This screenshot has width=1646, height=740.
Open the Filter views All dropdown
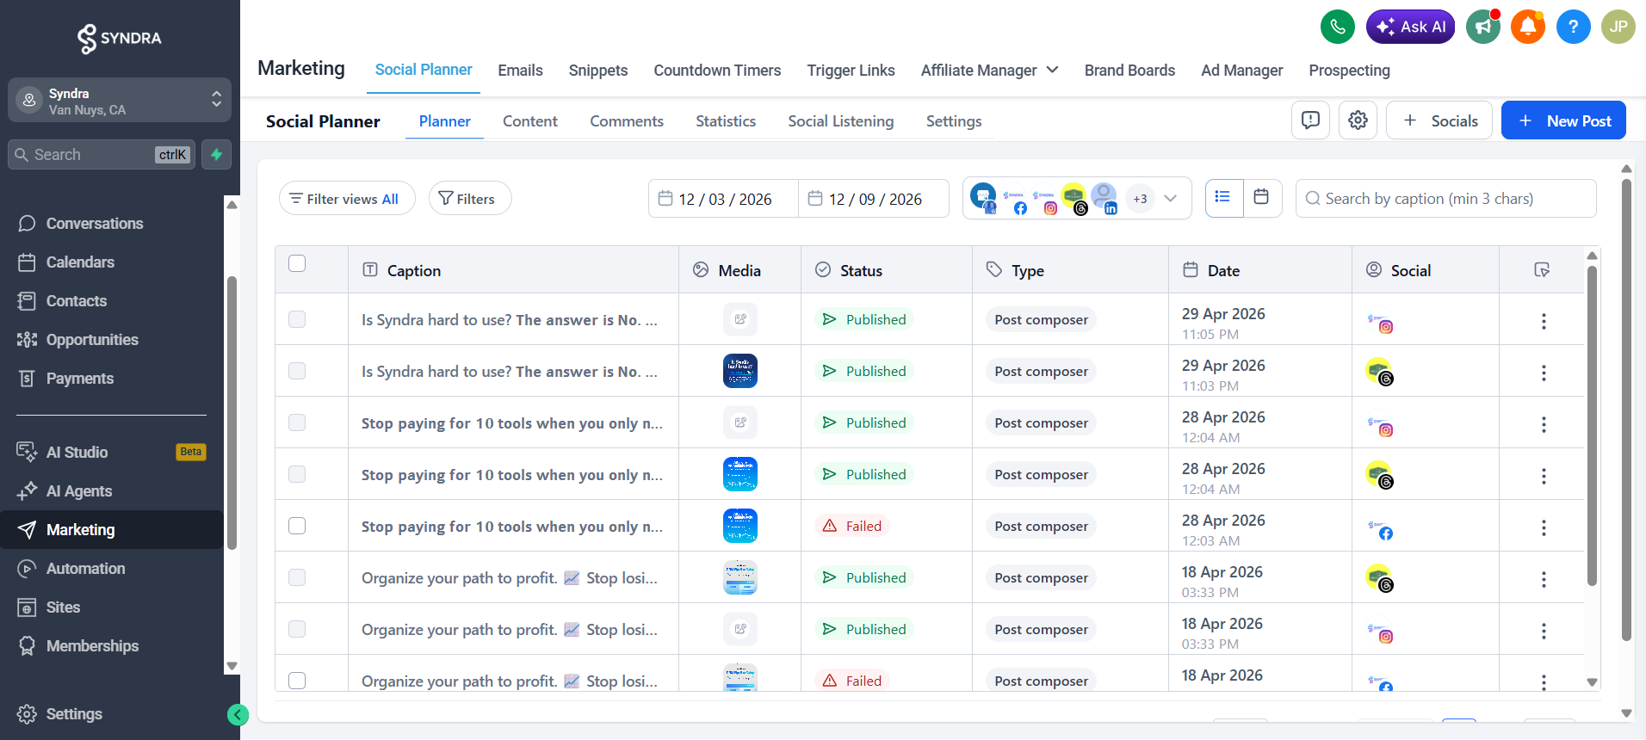(x=347, y=199)
